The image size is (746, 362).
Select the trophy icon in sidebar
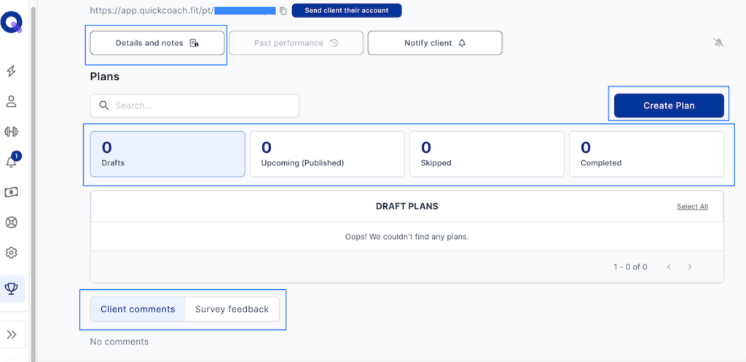[x=11, y=288]
